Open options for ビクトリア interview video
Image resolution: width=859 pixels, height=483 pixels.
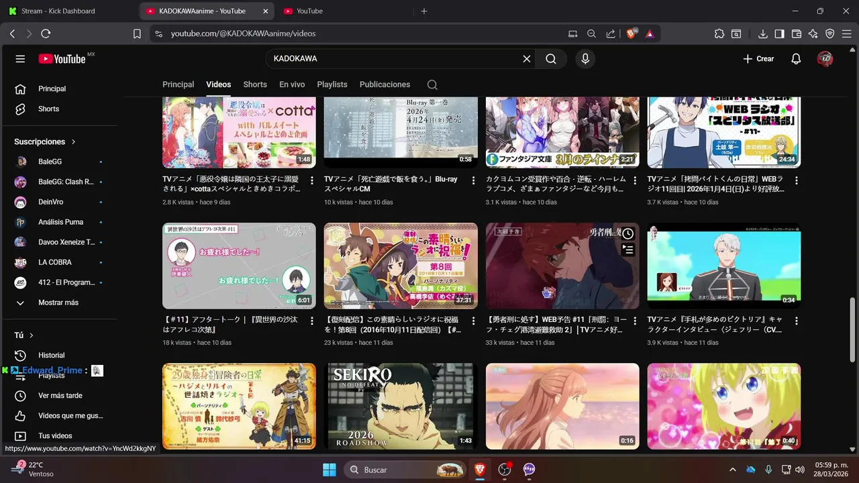pos(797,321)
